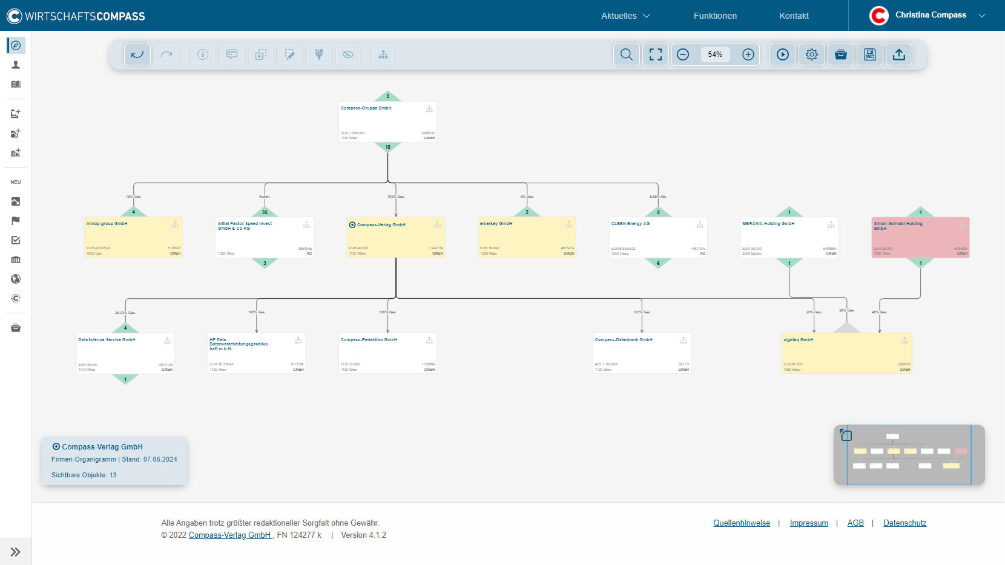Screen dimensions: 1005x565
Task: Zoom in with the plus button
Action: [748, 54]
